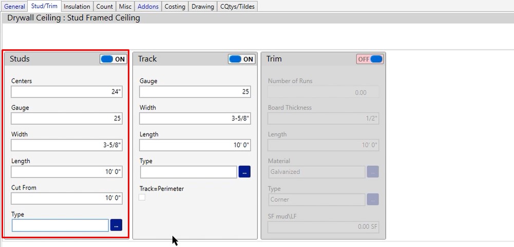Select the Misc tab
This screenshot has width=514, height=247.
click(x=125, y=6)
